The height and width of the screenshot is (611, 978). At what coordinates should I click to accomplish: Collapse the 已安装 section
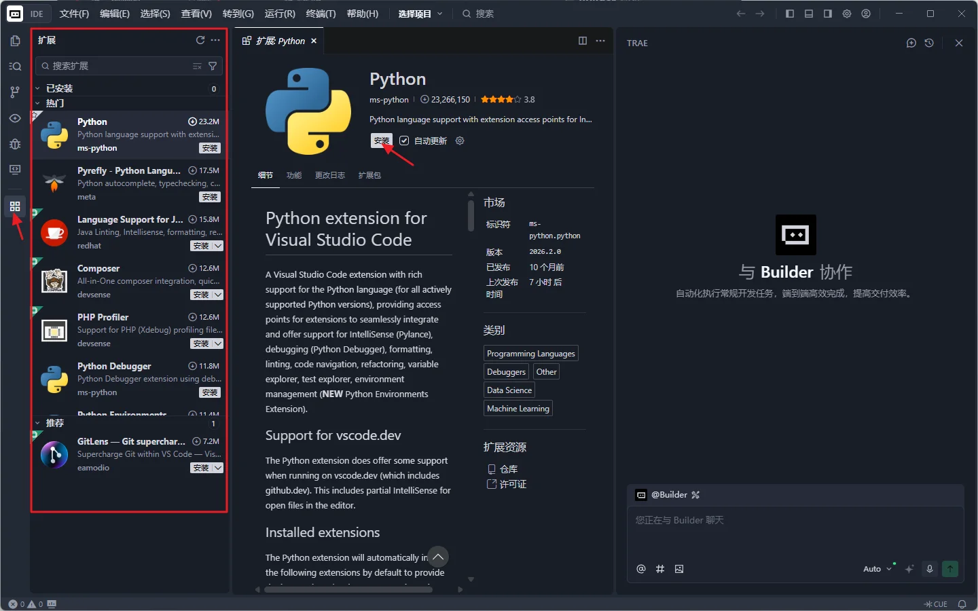(38, 88)
